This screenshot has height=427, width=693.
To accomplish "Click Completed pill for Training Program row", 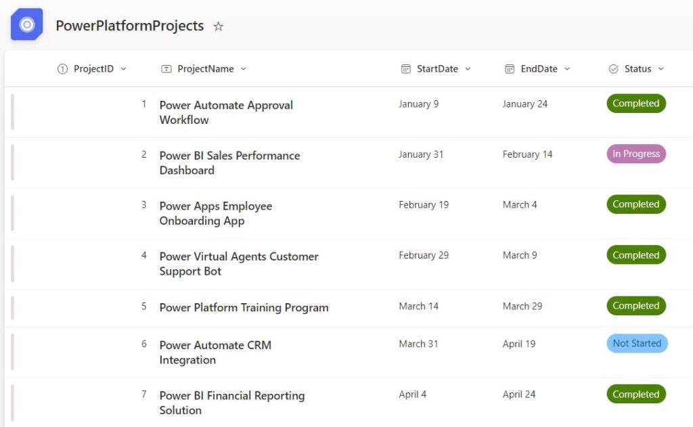I will click(636, 306).
